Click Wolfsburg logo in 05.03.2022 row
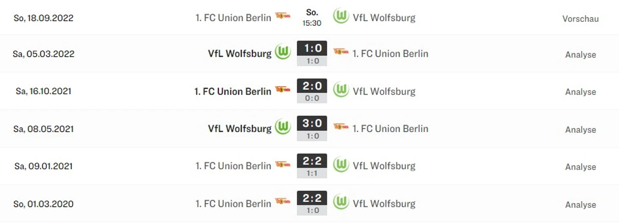Image resolution: width=619 pixels, height=223 pixels. pyautogui.click(x=283, y=52)
